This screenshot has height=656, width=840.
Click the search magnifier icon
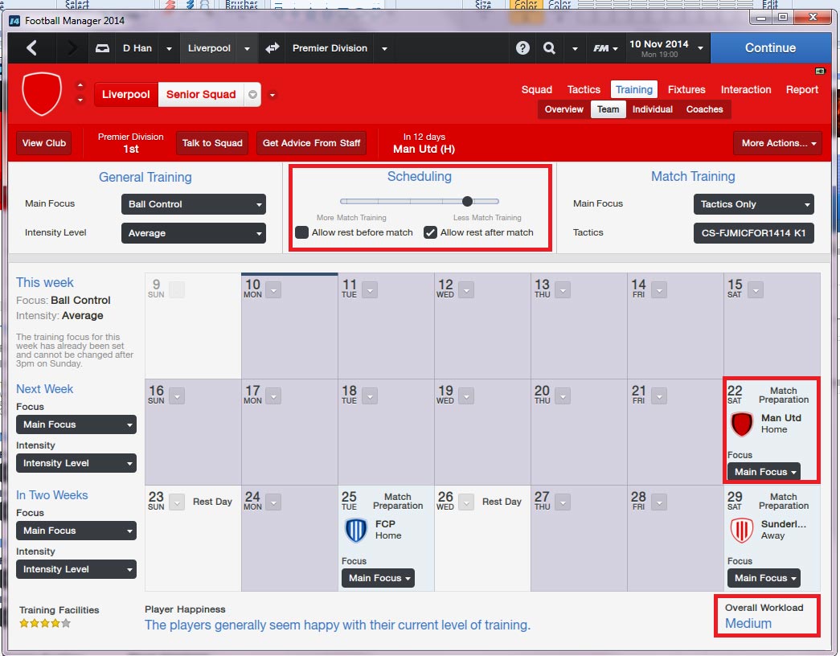(549, 48)
